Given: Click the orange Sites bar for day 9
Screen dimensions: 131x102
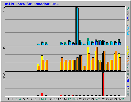Looking at the screenshot, I should tap(39, 68).
